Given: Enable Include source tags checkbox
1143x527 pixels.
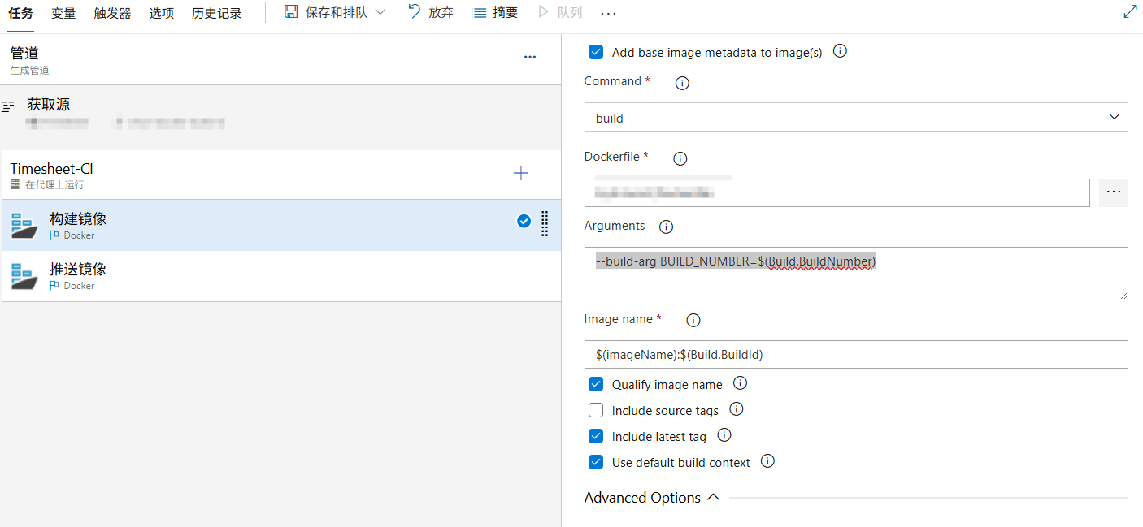Looking at the screenshot, I should click(596, 410).
